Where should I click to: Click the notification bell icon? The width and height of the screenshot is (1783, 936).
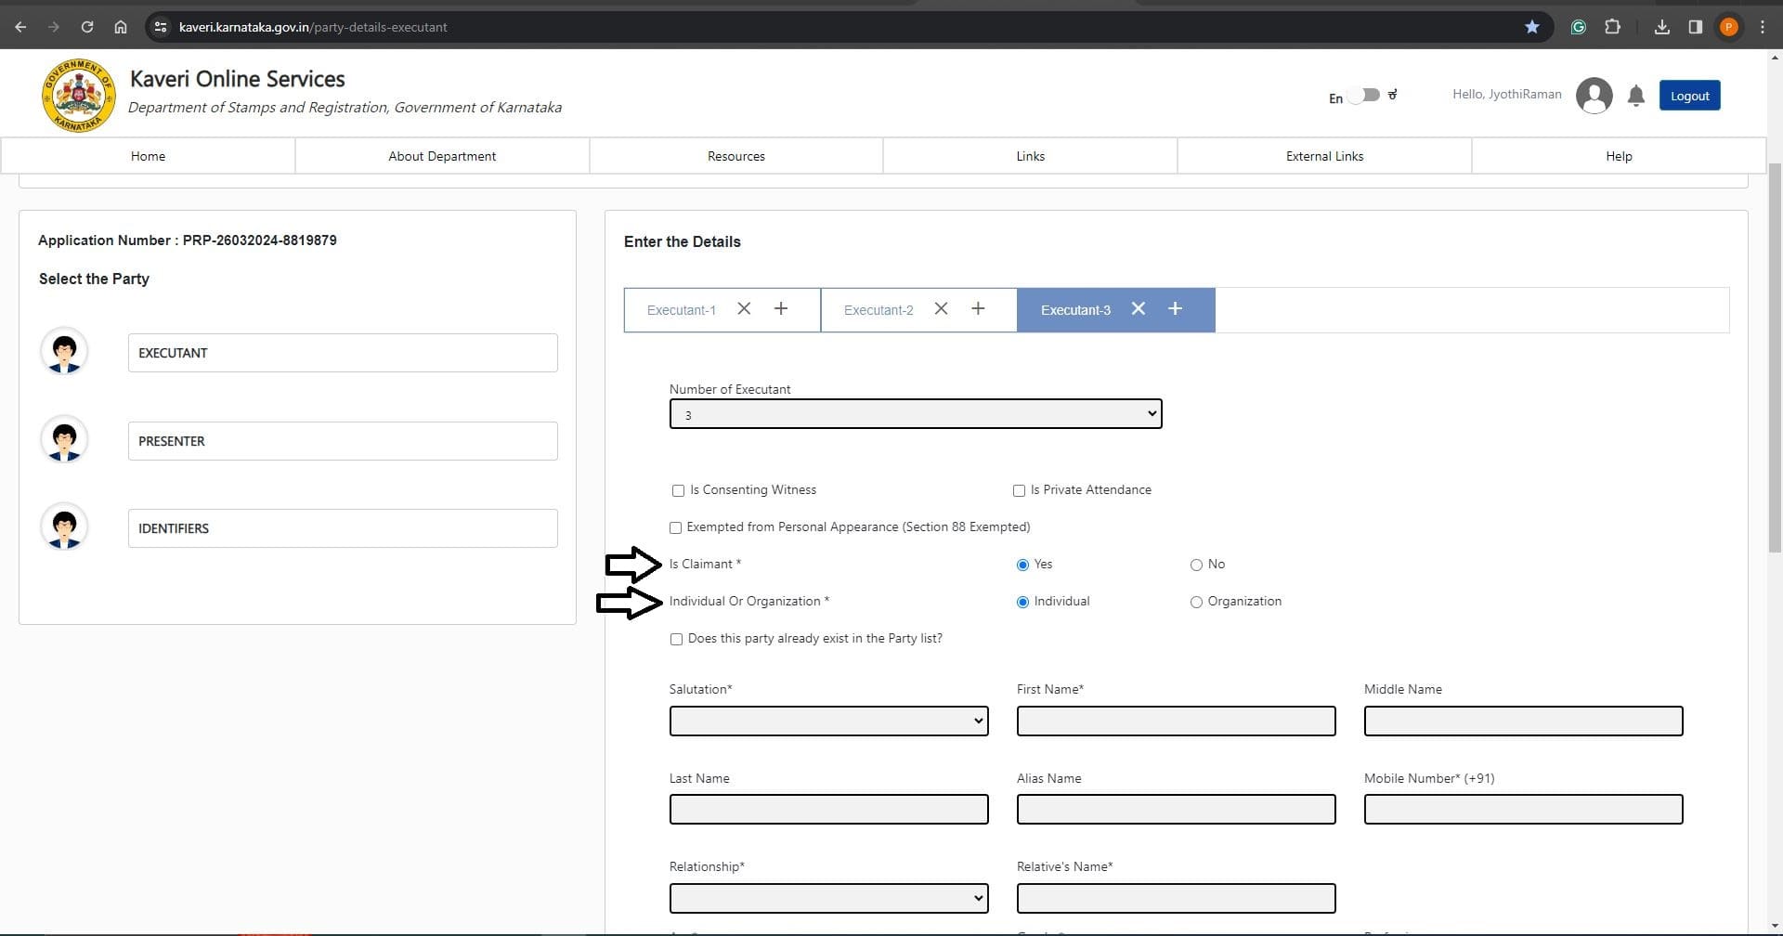click(x=1636, y=96)
